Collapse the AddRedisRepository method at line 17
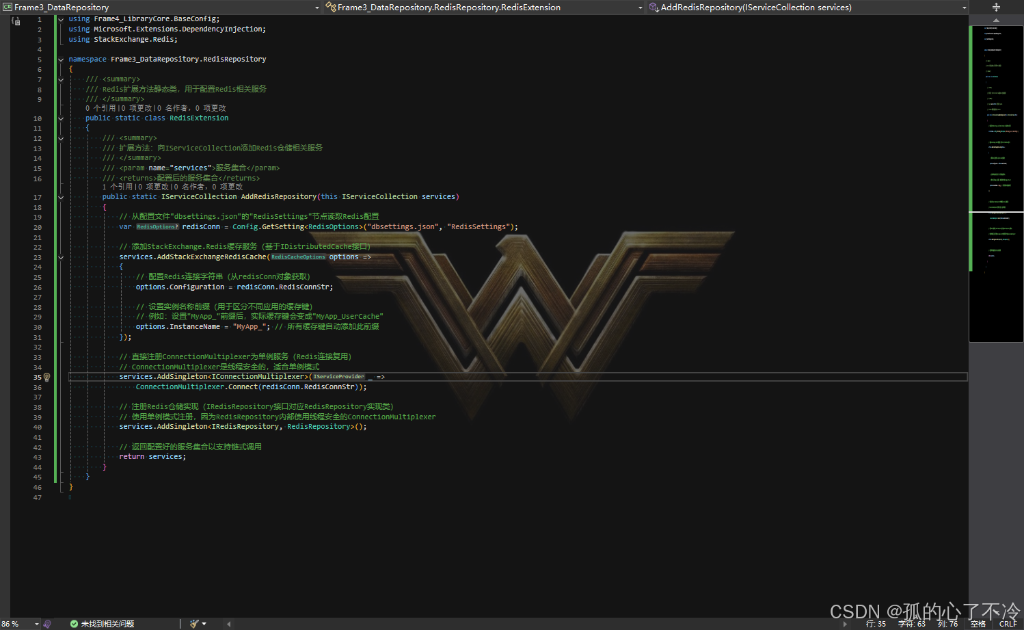The image size is (1024, 630). tap(61, 197)
